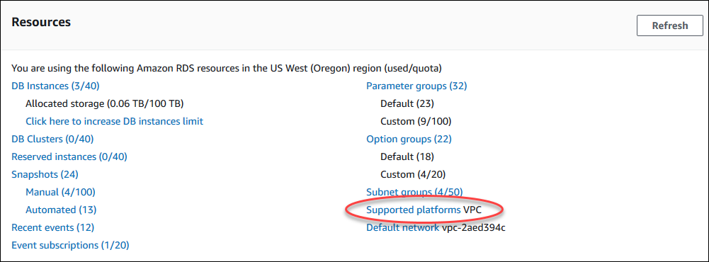Select the vpc-2aed394c network value
Image resolution: width=709 pixels, height=262 pixels.
(x=473, y=227)
